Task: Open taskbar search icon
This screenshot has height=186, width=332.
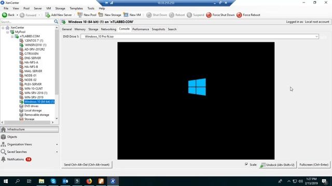Action: pyautogui.click(x=18, y=181)
